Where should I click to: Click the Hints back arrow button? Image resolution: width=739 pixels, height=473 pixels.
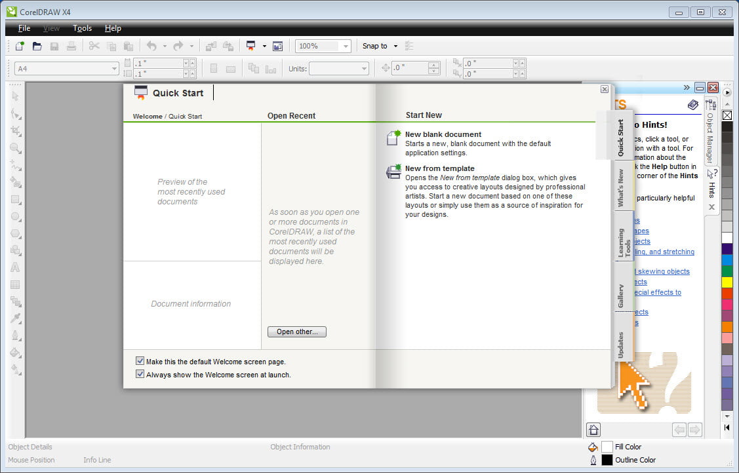pos(679,429)
